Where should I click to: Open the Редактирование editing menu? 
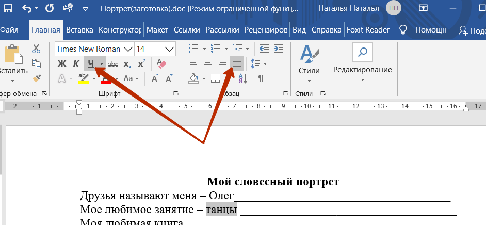(363, 62)
